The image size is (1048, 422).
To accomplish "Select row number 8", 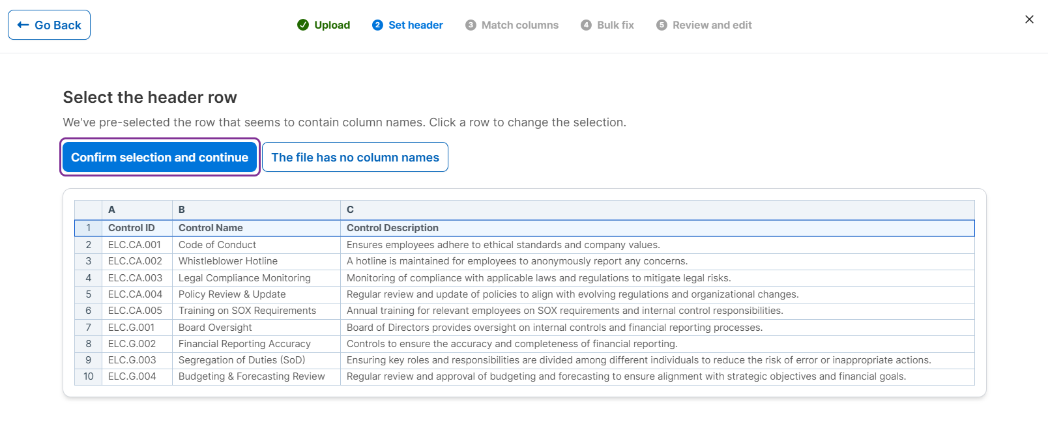I will pos(89,344).
